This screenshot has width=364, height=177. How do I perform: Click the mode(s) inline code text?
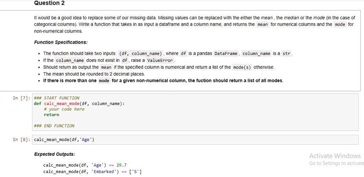(242, 67)
